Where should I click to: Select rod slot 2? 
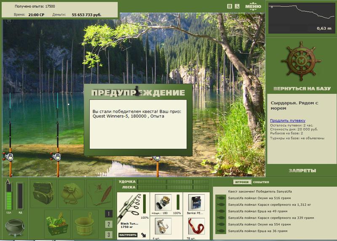point(109,224)
